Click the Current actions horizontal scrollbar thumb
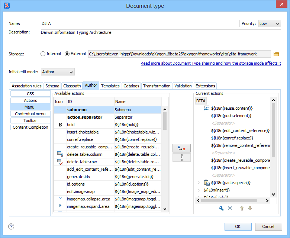Viewport: 290px width, 238px height. [x=229, y=201]
